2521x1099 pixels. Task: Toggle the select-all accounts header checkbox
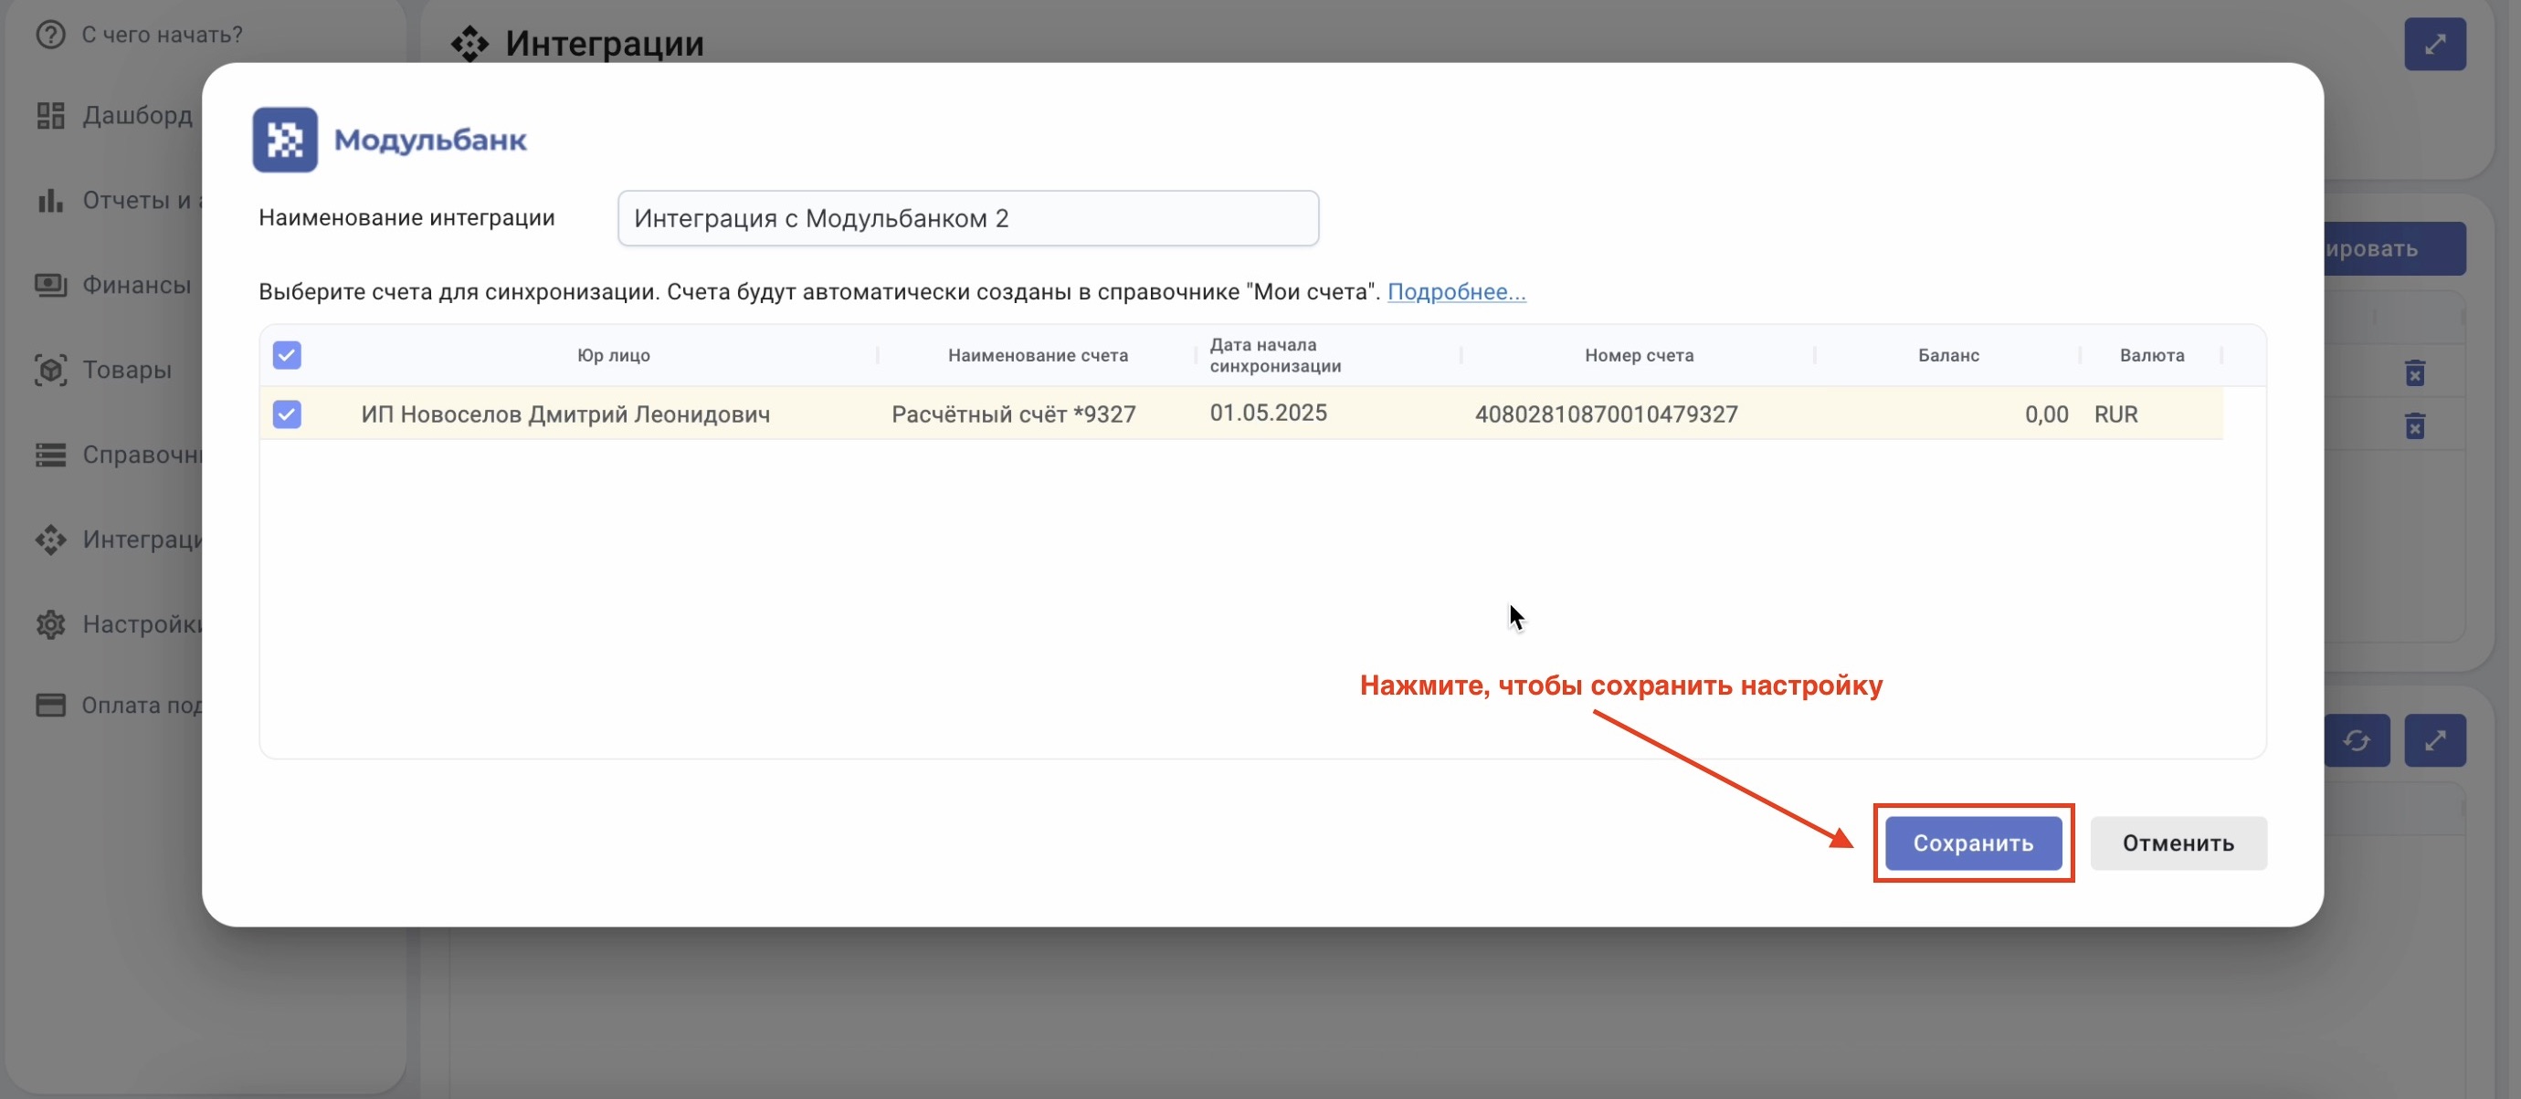pos(287,355)
